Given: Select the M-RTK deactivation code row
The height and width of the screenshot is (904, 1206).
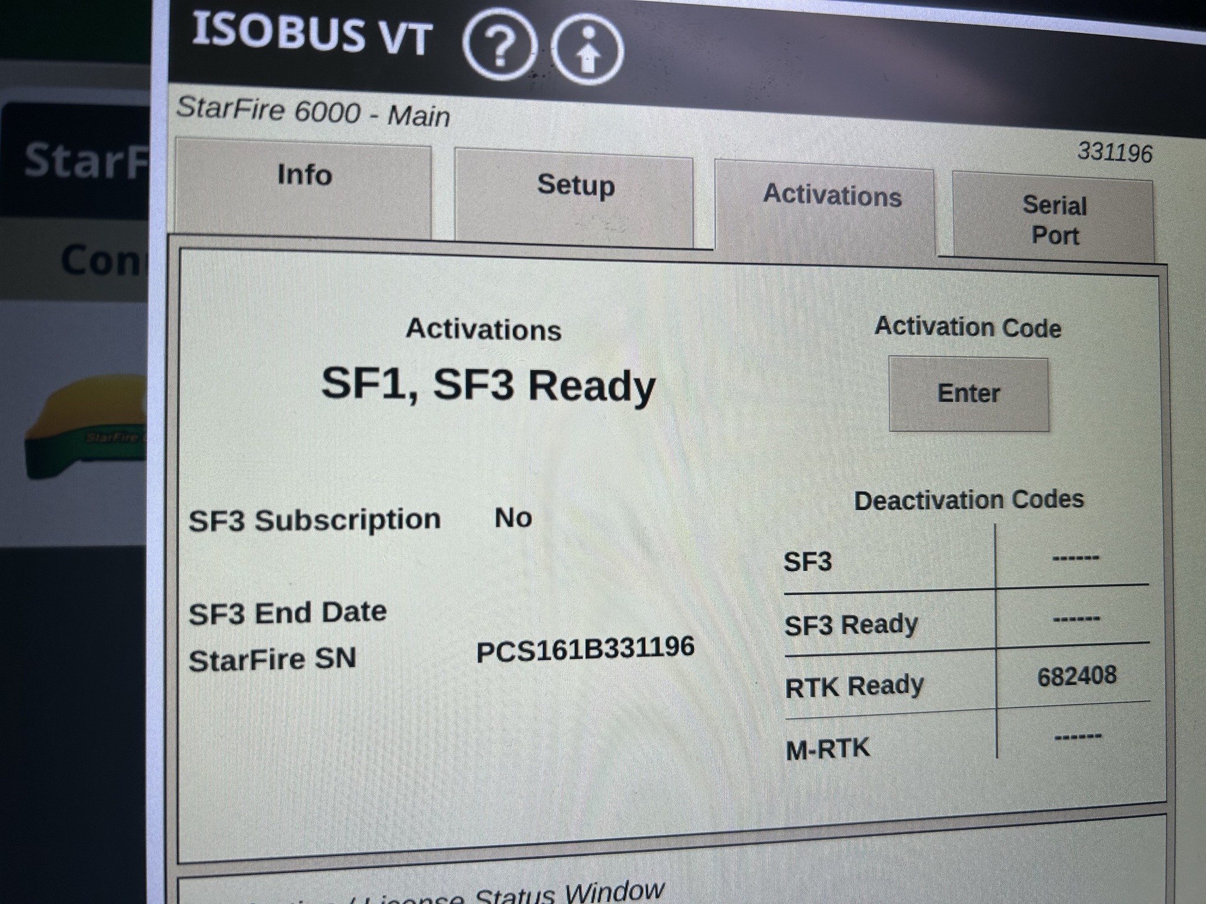Looking at the screenshot, I should [x=827, y=749].
